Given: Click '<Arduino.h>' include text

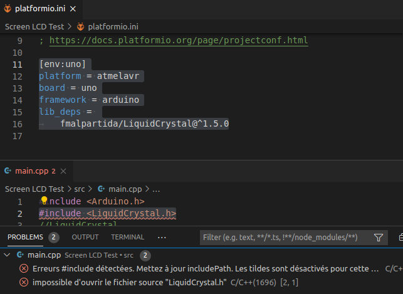Looking at the screenshot, I should coord(115,201).
